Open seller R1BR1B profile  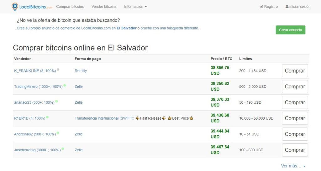pos(30,118)
